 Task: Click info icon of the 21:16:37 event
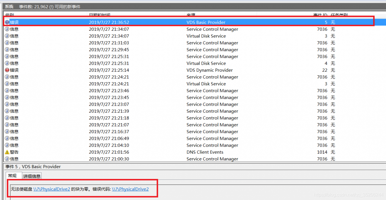pos(7,132)
